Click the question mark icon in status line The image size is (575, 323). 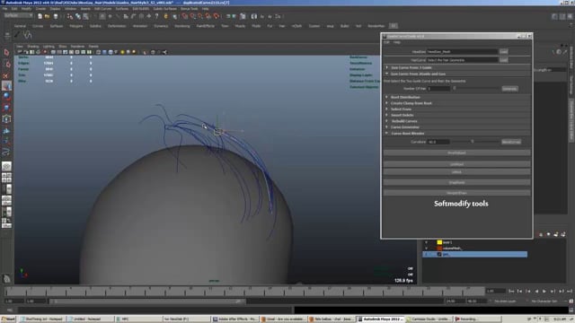[x=156, y=16]
